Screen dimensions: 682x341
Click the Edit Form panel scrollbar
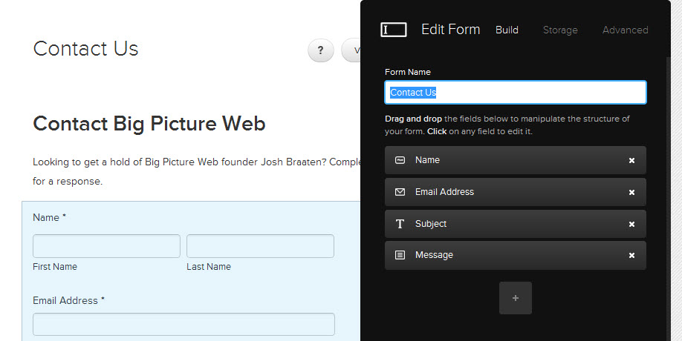tap(669, 198)
